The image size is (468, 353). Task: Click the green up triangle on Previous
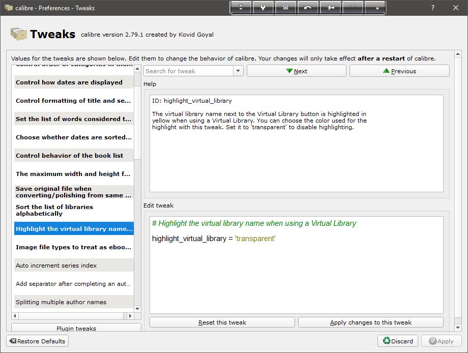pos(386,71)
